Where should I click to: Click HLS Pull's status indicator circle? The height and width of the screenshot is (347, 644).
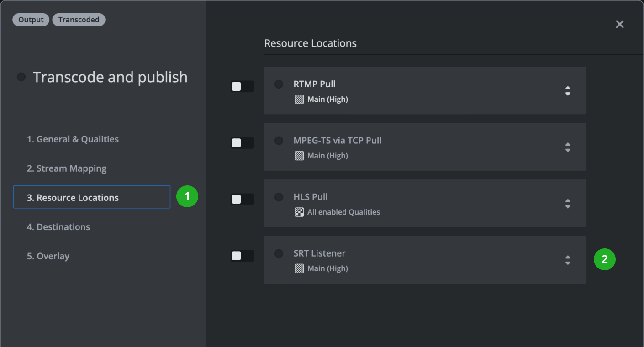click(279, 197)
